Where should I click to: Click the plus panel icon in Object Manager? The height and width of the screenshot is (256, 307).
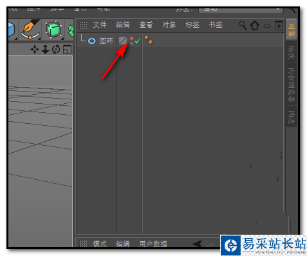click(x=279, y=25)
